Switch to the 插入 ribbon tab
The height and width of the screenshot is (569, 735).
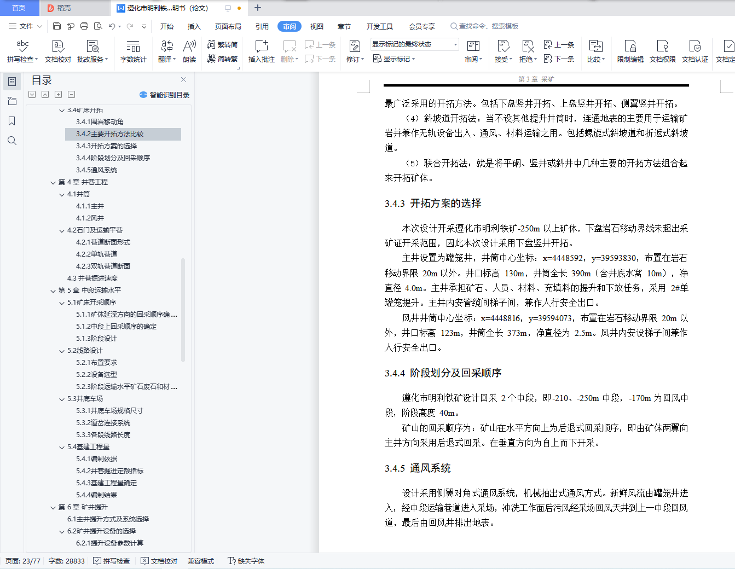194,26
